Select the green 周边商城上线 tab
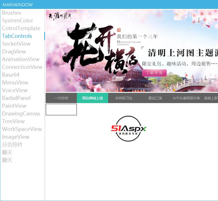 click(92, 98)
